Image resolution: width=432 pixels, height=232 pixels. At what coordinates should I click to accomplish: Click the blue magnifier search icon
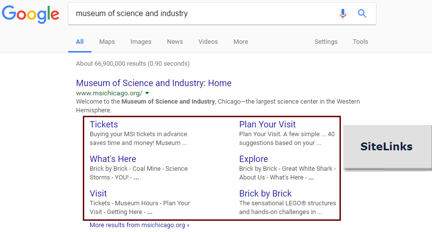[x=362, y=14]
